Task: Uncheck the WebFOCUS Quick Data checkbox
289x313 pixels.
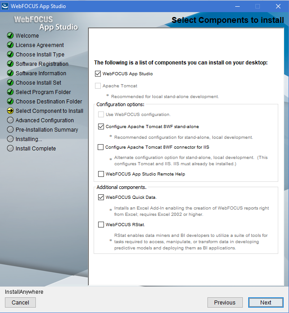Action: click(x=101, y=197)
